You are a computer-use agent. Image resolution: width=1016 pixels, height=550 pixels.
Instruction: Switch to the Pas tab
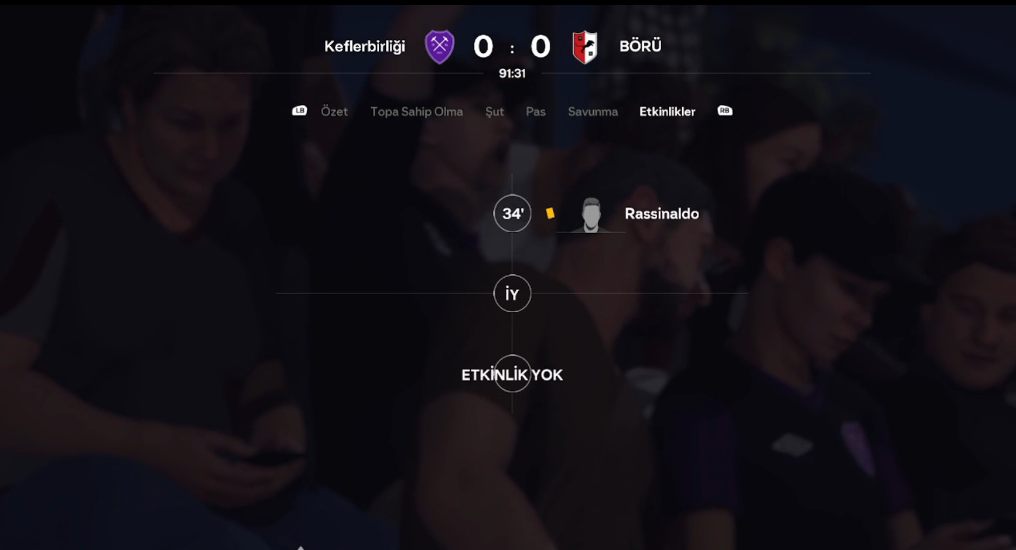536,111
